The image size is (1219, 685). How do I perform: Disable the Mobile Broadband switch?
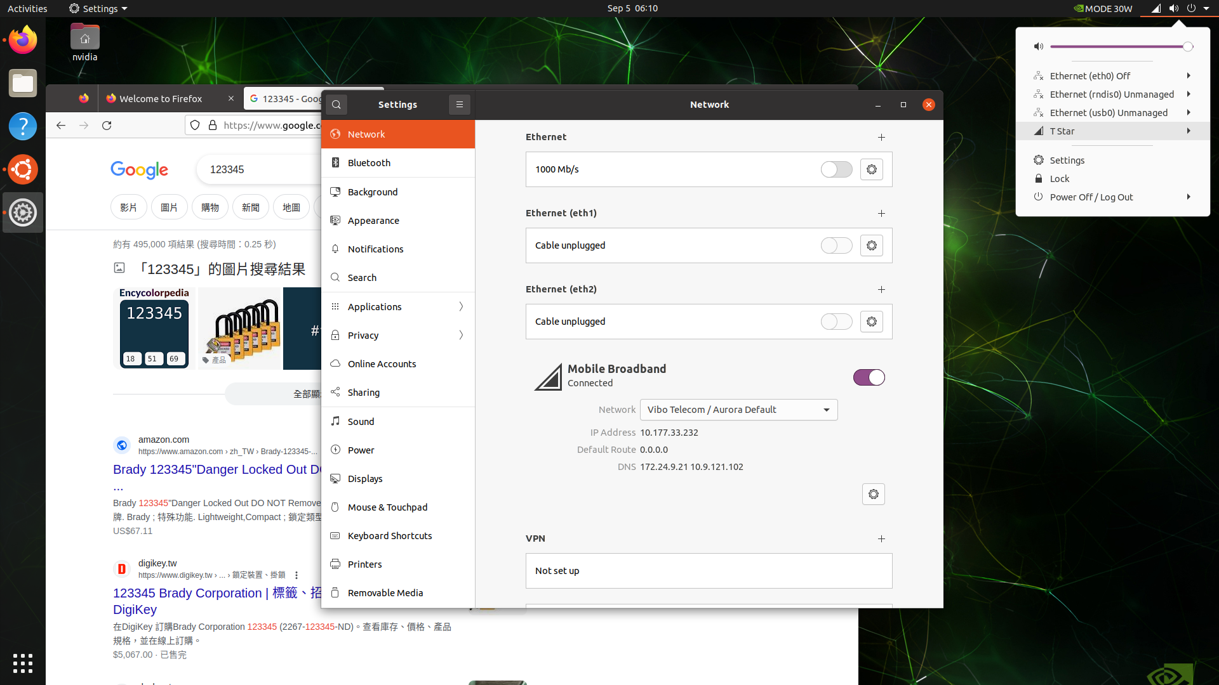(869, 377)
